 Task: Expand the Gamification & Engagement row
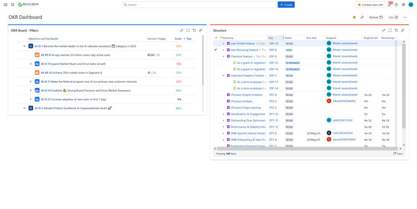(223, 114)
